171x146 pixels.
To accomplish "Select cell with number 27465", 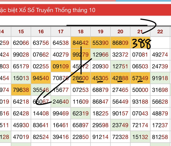I will (120, 90).
